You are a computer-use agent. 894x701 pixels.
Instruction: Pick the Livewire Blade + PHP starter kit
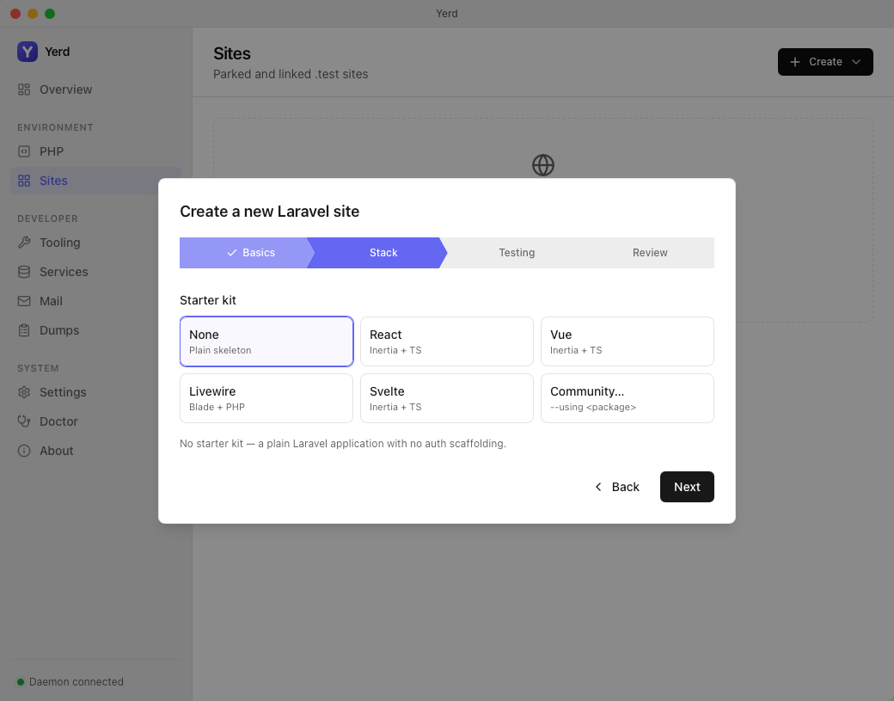(266, 398)
